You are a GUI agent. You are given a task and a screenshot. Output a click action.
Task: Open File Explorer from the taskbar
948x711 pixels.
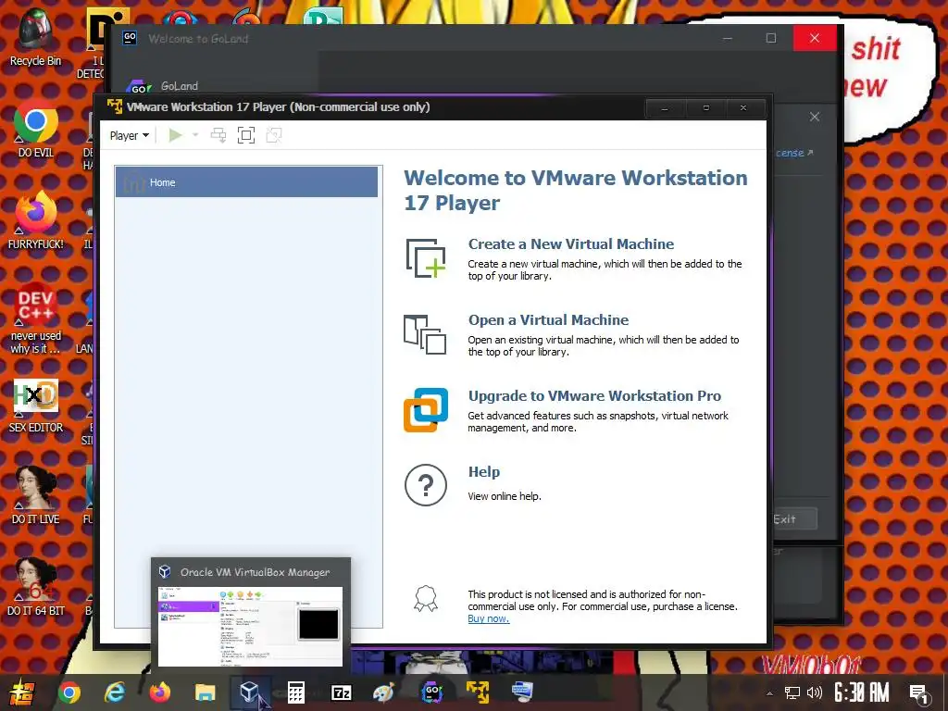205,692
